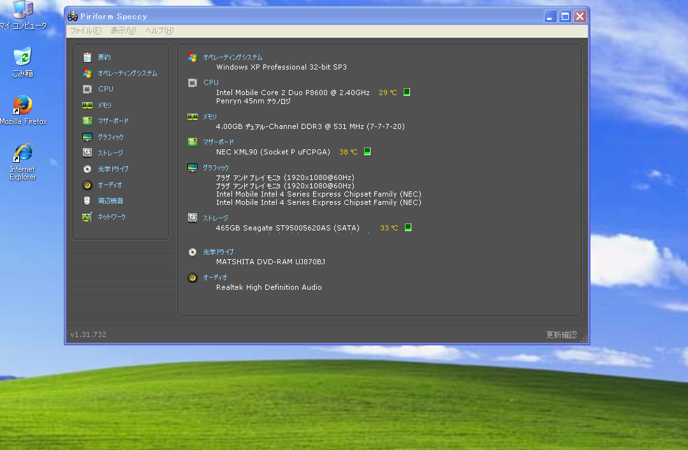Grab the window resize grip at bottom-right corner
The height and width of the screenshot is (450, 688).
584,338
